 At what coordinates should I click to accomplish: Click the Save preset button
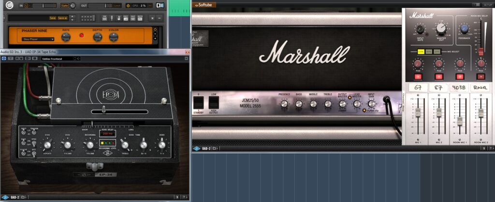53,18
